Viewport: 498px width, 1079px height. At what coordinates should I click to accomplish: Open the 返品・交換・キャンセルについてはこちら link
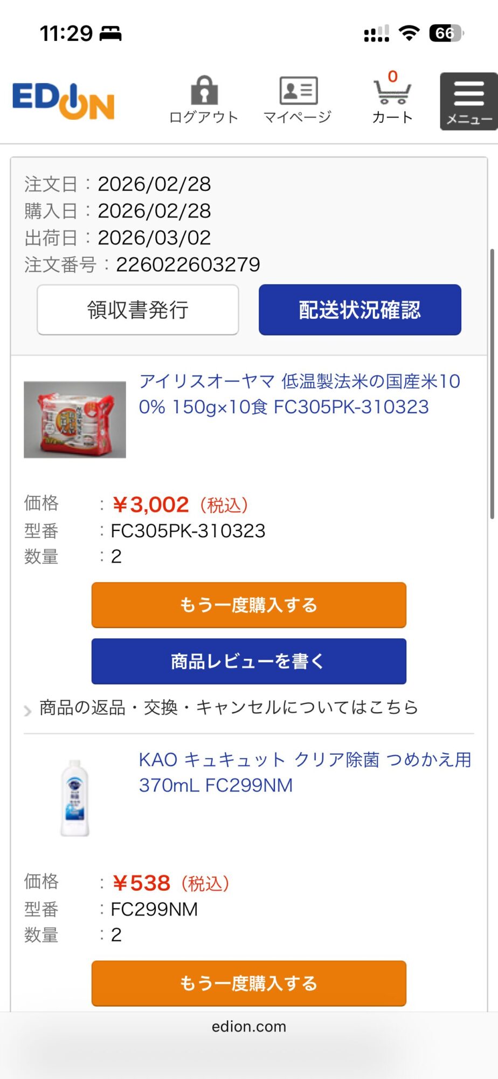(x=229, y=707)
